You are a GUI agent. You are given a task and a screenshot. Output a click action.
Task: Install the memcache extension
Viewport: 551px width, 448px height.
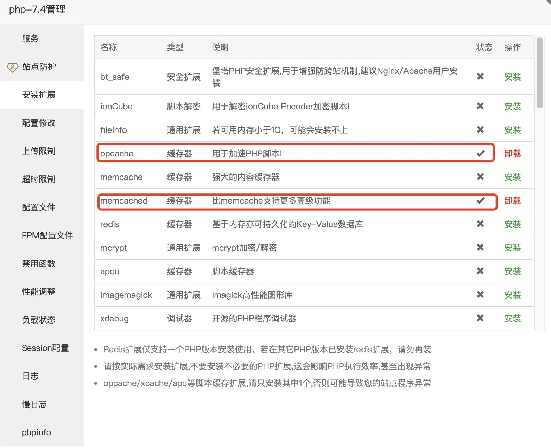(512, 177)
